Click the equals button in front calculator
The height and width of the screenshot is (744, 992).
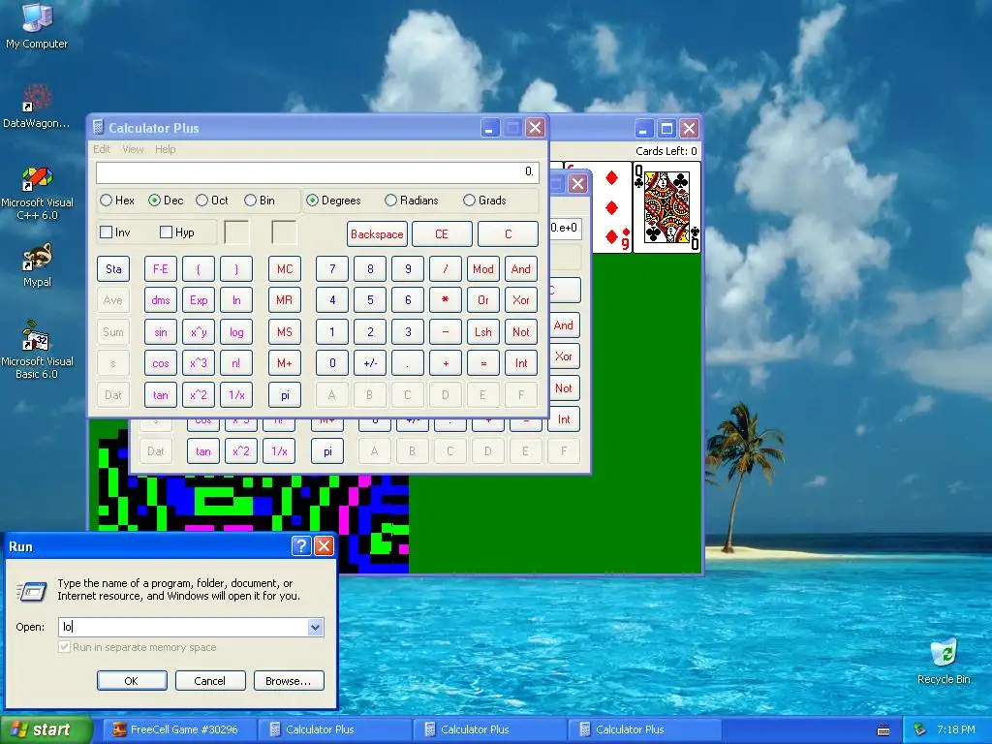483,363
